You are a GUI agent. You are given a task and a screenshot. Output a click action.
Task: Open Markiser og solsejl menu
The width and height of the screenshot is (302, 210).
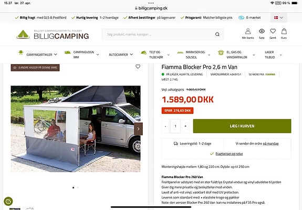pos(194,55)
